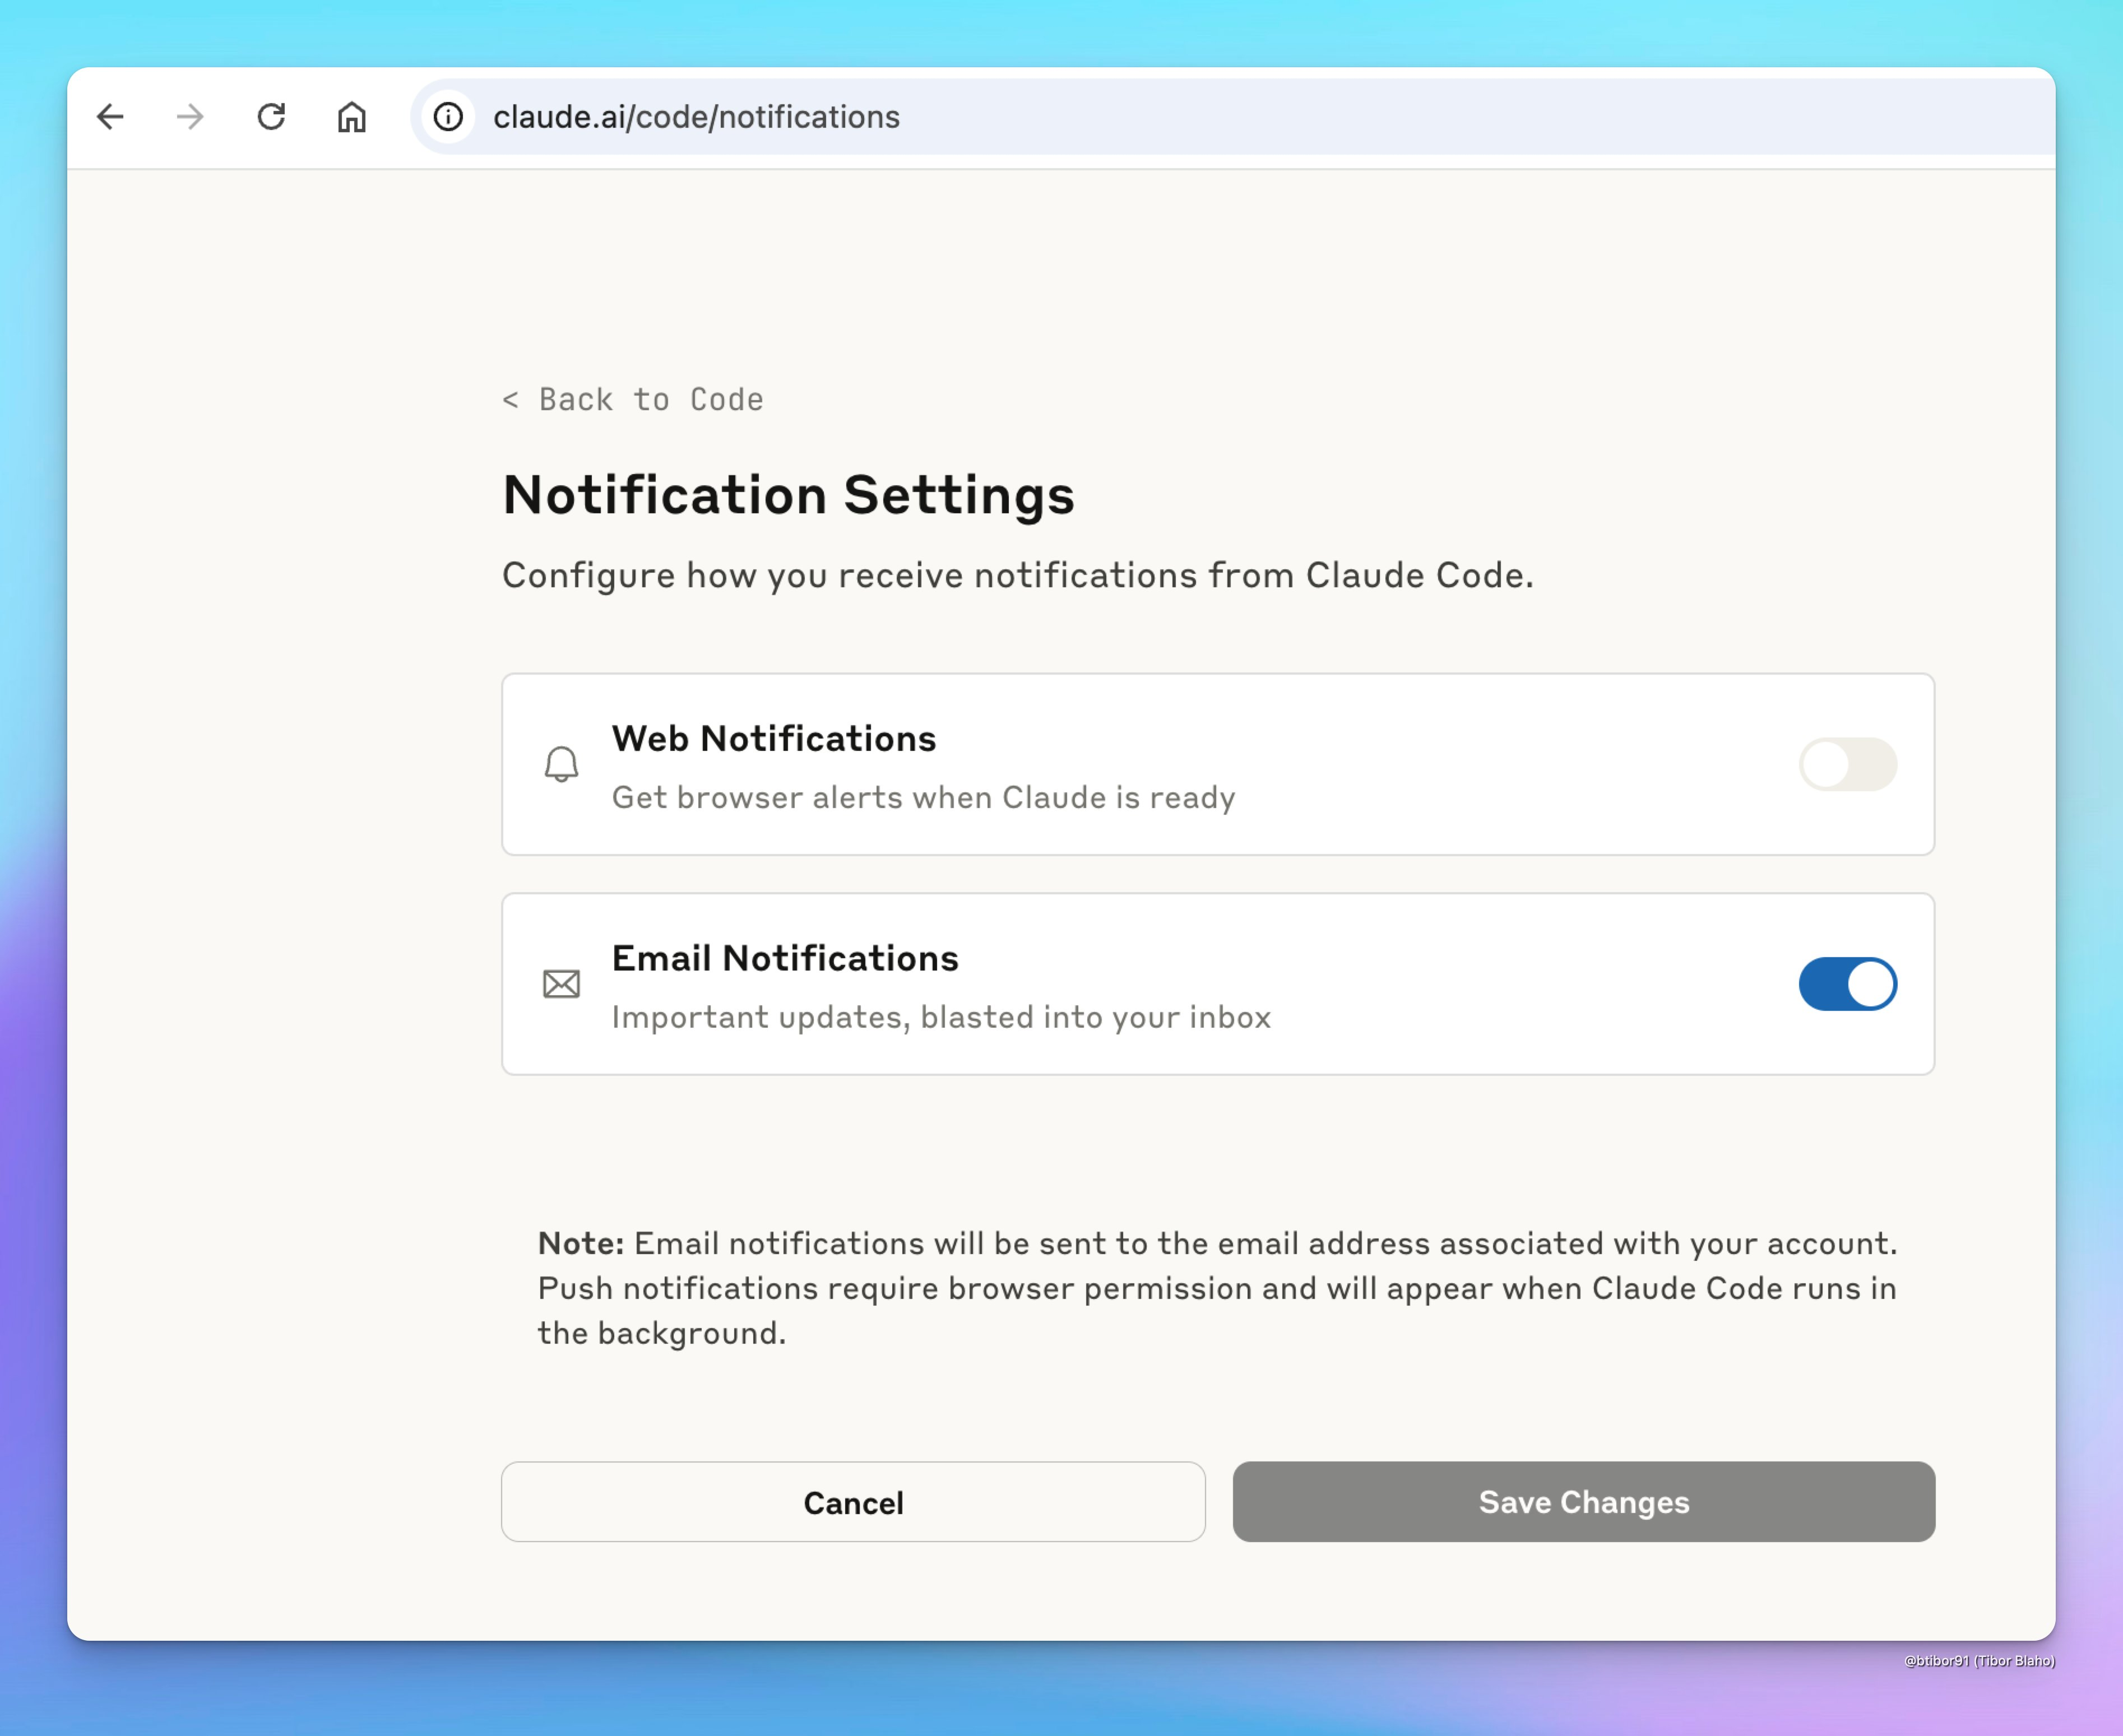
Task: Enable the Web Notifications toggle
Action: (1847, 765)
